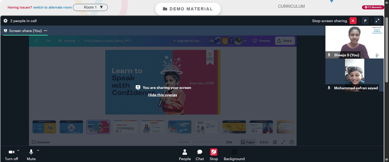Open Canva hamburger menu icon
The width and height of the screenshot is (389, 162).
(37, 41)
